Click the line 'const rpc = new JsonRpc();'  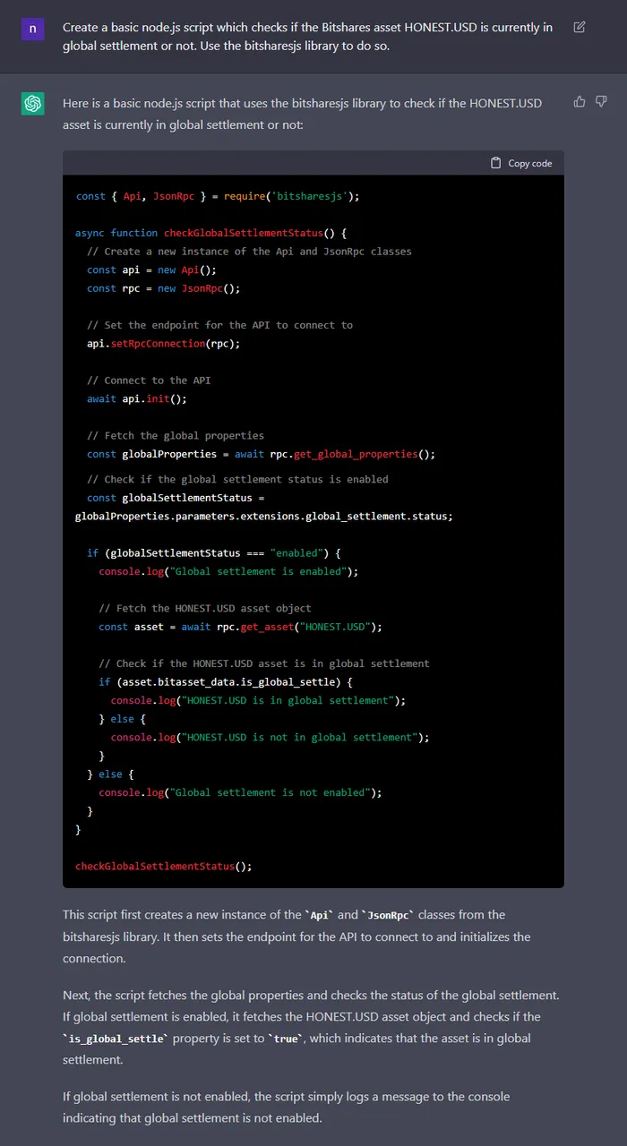pos(164,288)
